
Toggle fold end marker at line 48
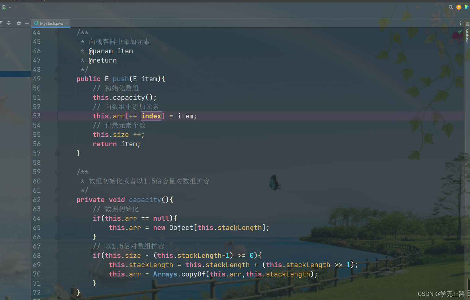(58, 70)
